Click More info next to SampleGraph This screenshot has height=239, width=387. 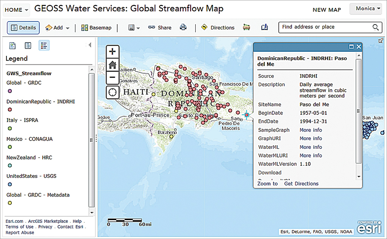[311, 130]
